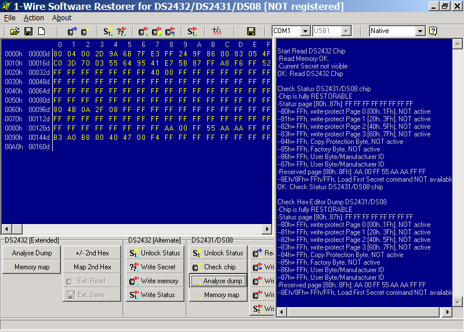This screenshot has width=464, height=332.
Task: Click the Write Secret question-marks toolbar icon
Action: click(121, 31)
